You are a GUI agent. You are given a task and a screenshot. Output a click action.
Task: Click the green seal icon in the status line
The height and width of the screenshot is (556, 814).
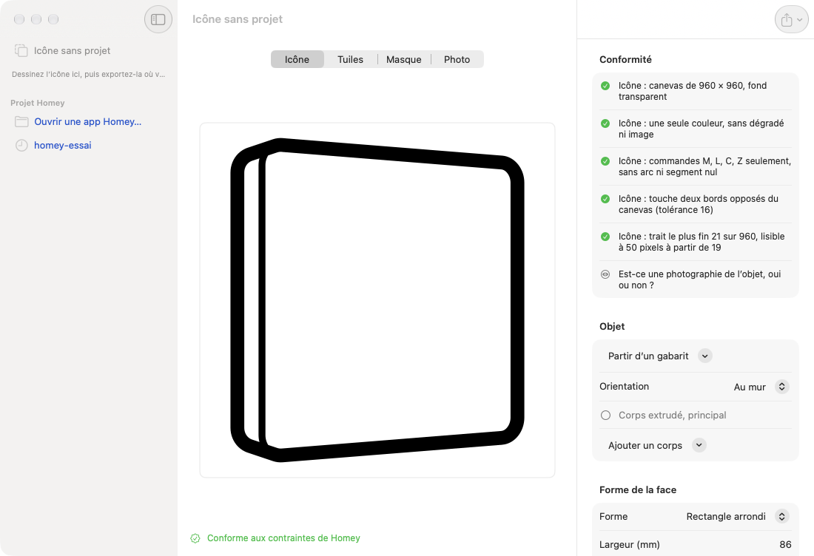195,538
